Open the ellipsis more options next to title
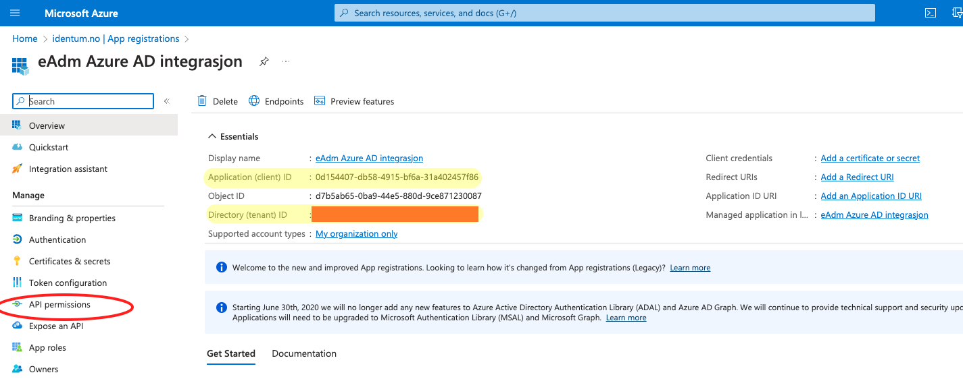Viewport: 963px width, 379px height. [x=286, y=61]
